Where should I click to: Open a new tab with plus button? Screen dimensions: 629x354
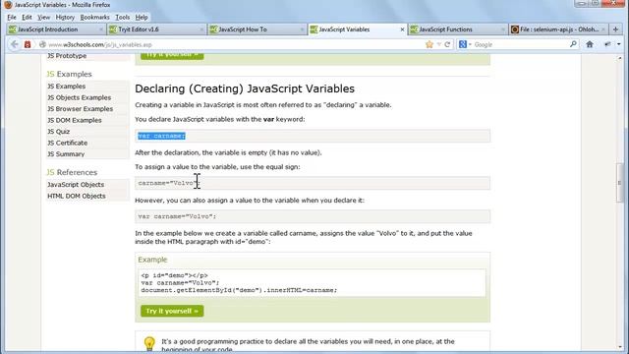coord(615,29)
